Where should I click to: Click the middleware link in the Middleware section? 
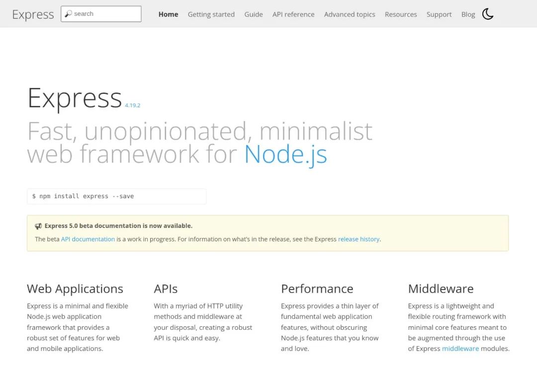[460, 348]
